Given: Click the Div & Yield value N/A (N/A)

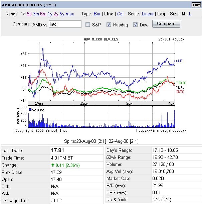Looking at the screenshot, I should [x=162, y=199].
